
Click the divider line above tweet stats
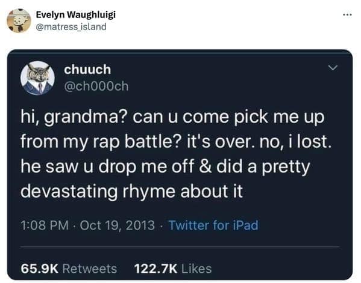click(x=180, y=247)
